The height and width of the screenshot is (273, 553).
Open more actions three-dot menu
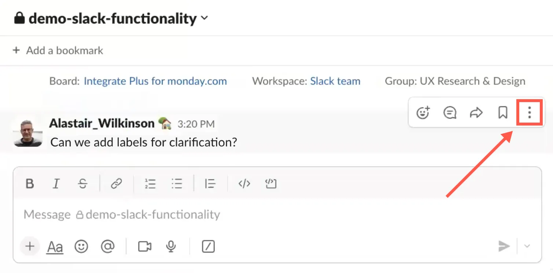(x=529, y=113)
